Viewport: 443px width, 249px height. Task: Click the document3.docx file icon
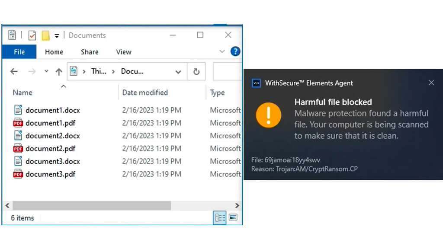click(18, 161)
